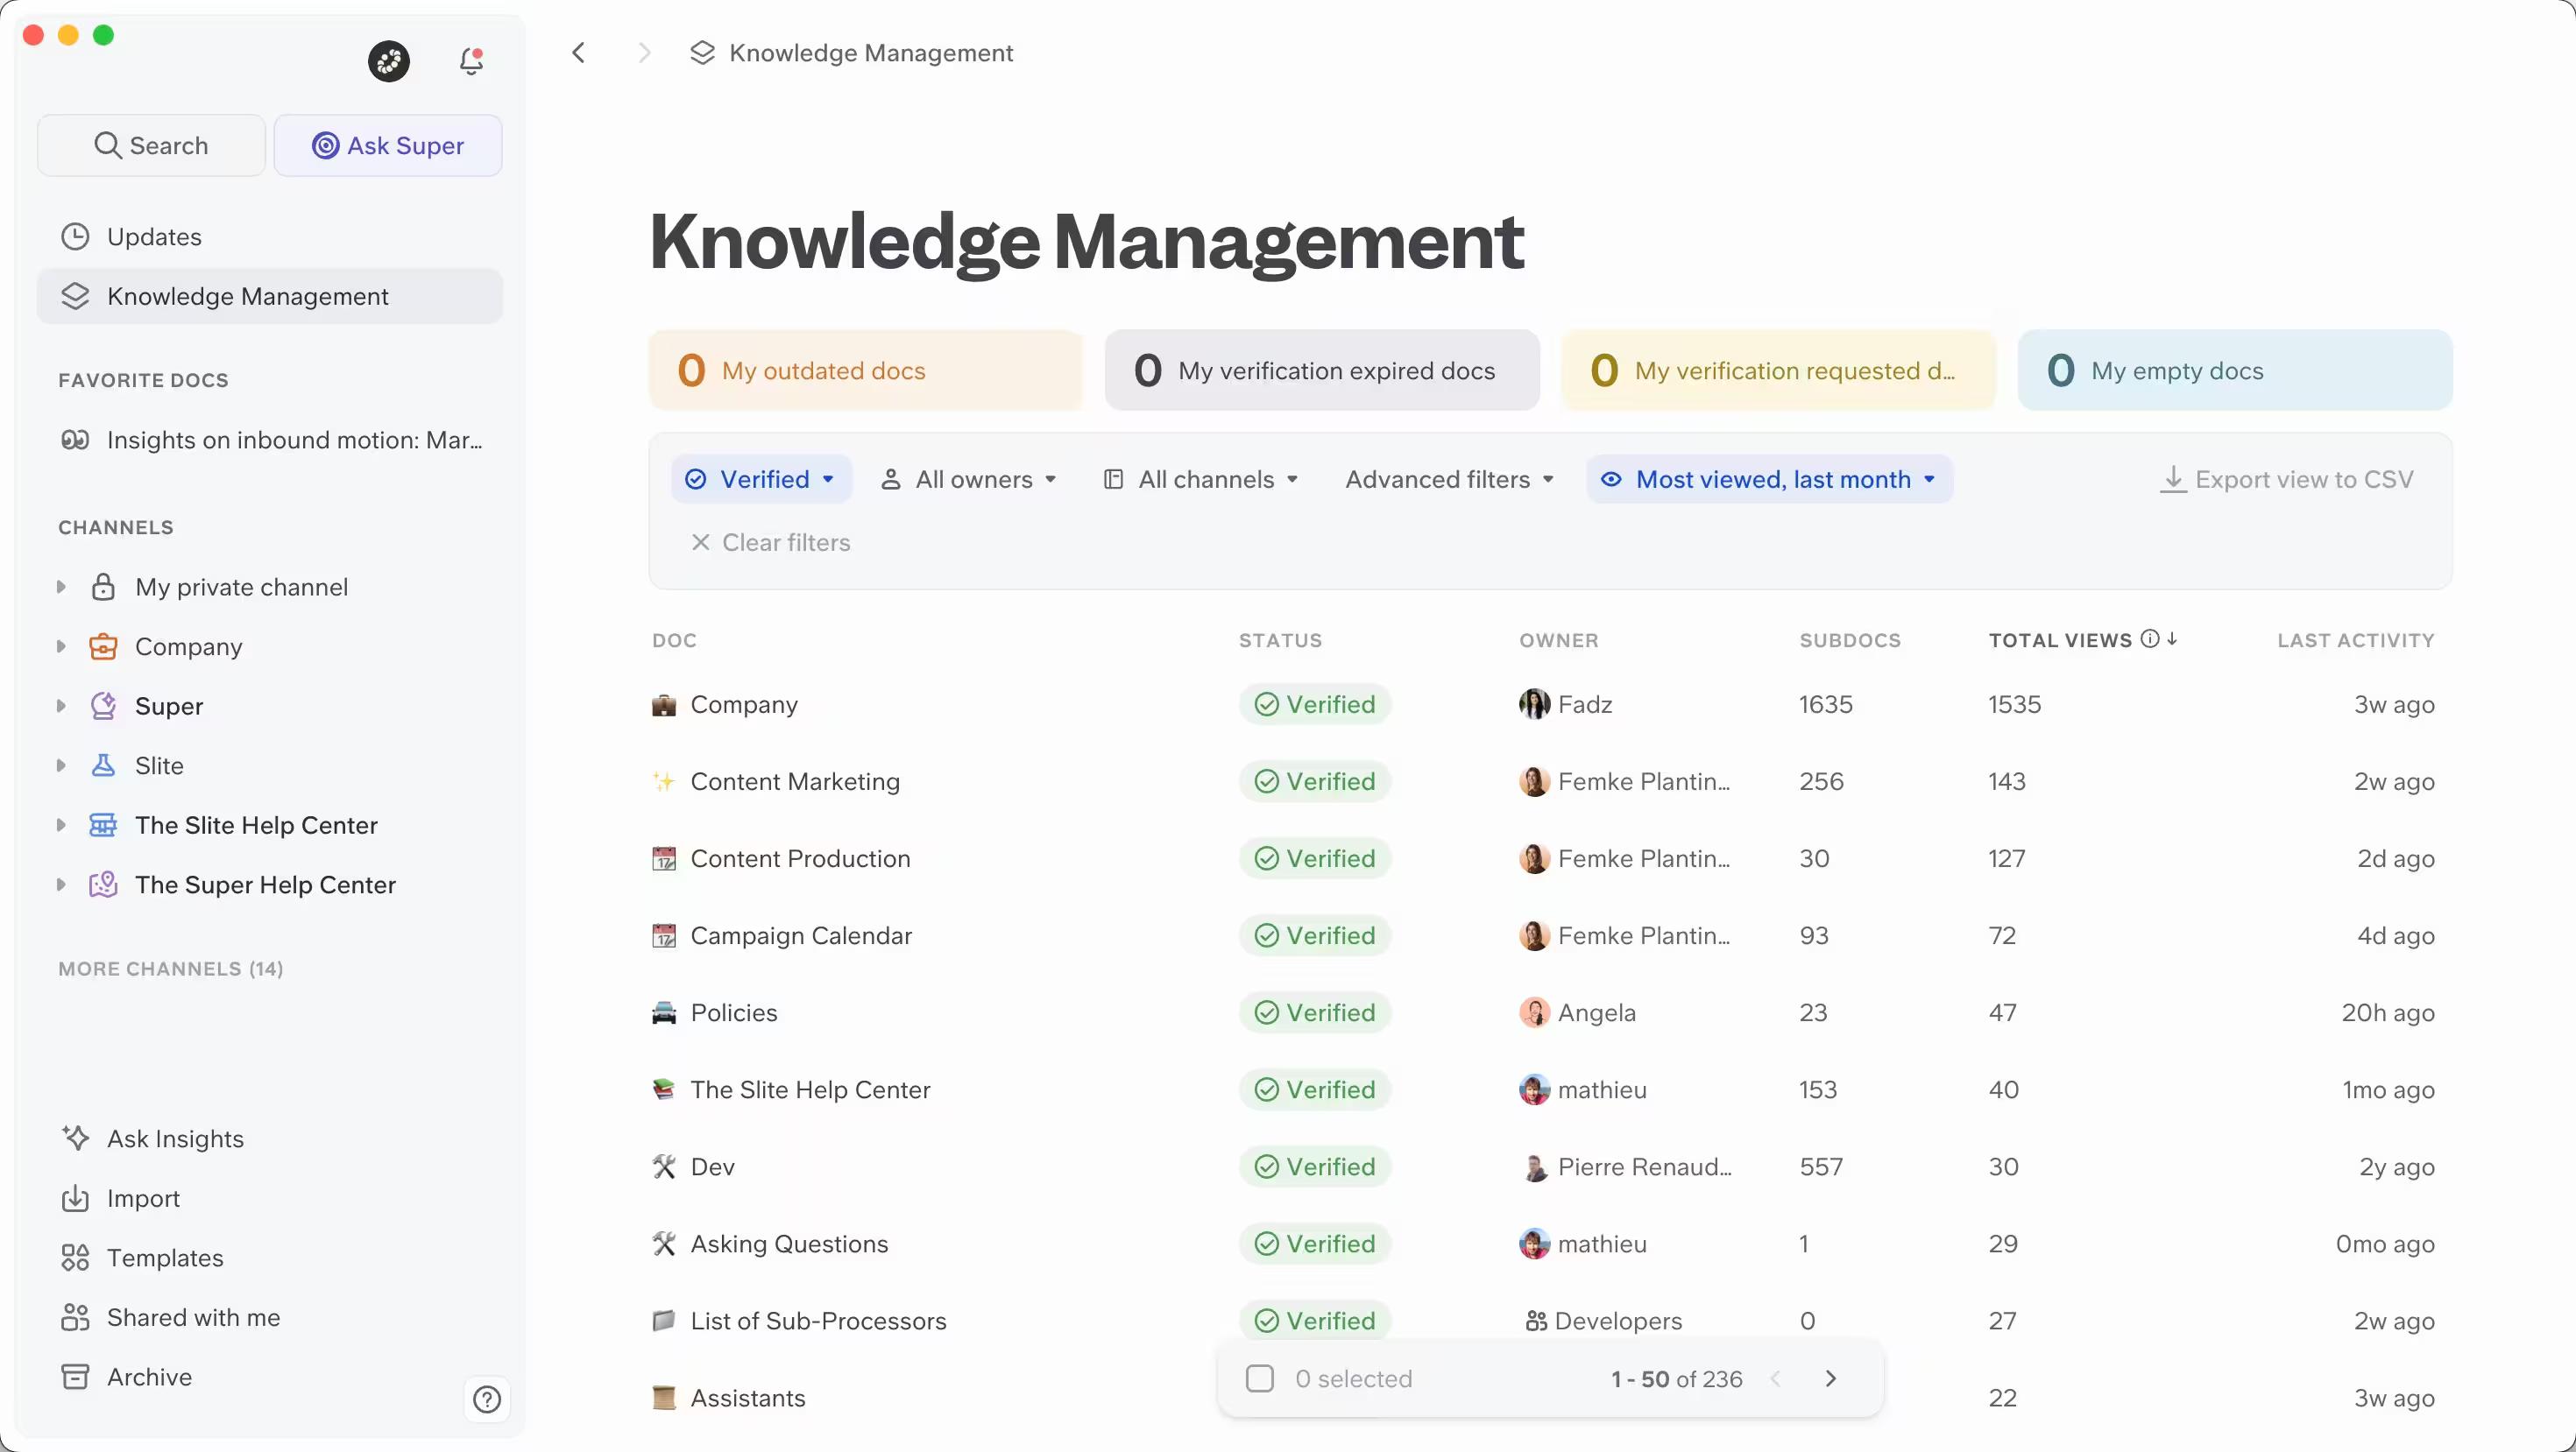Expand the Company channel tree arrow
The image size is (2576, 1452).
61,646
